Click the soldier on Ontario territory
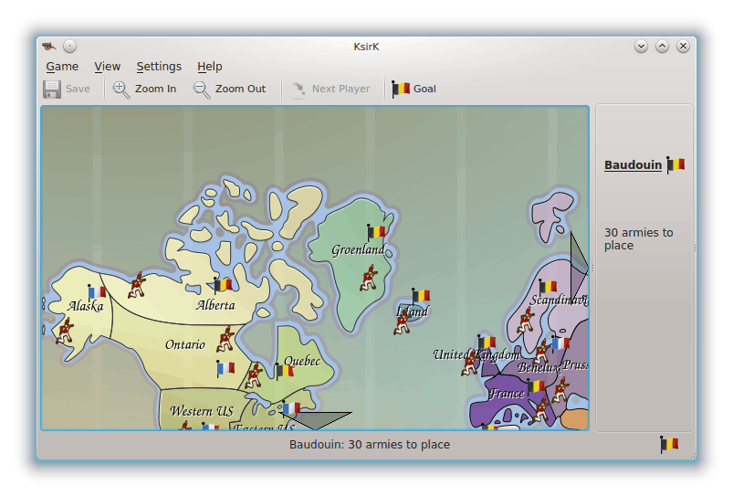Screen dimensions: 733x496 click(225, 339)
